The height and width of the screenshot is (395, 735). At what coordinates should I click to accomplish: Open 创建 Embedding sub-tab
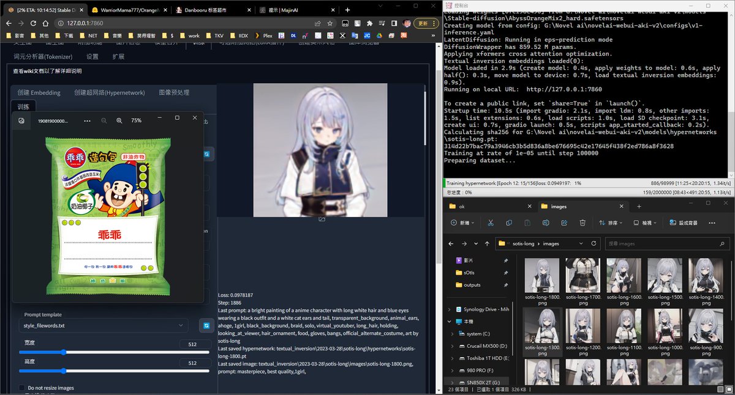pos(39,92)
